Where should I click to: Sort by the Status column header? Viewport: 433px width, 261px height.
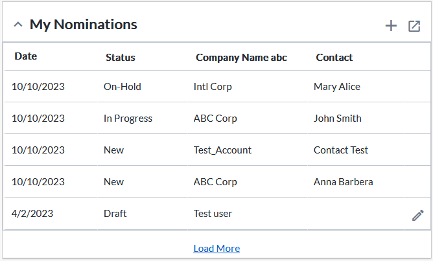(121, 58)
